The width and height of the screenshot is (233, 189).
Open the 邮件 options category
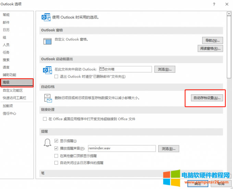tap(17, 22)
